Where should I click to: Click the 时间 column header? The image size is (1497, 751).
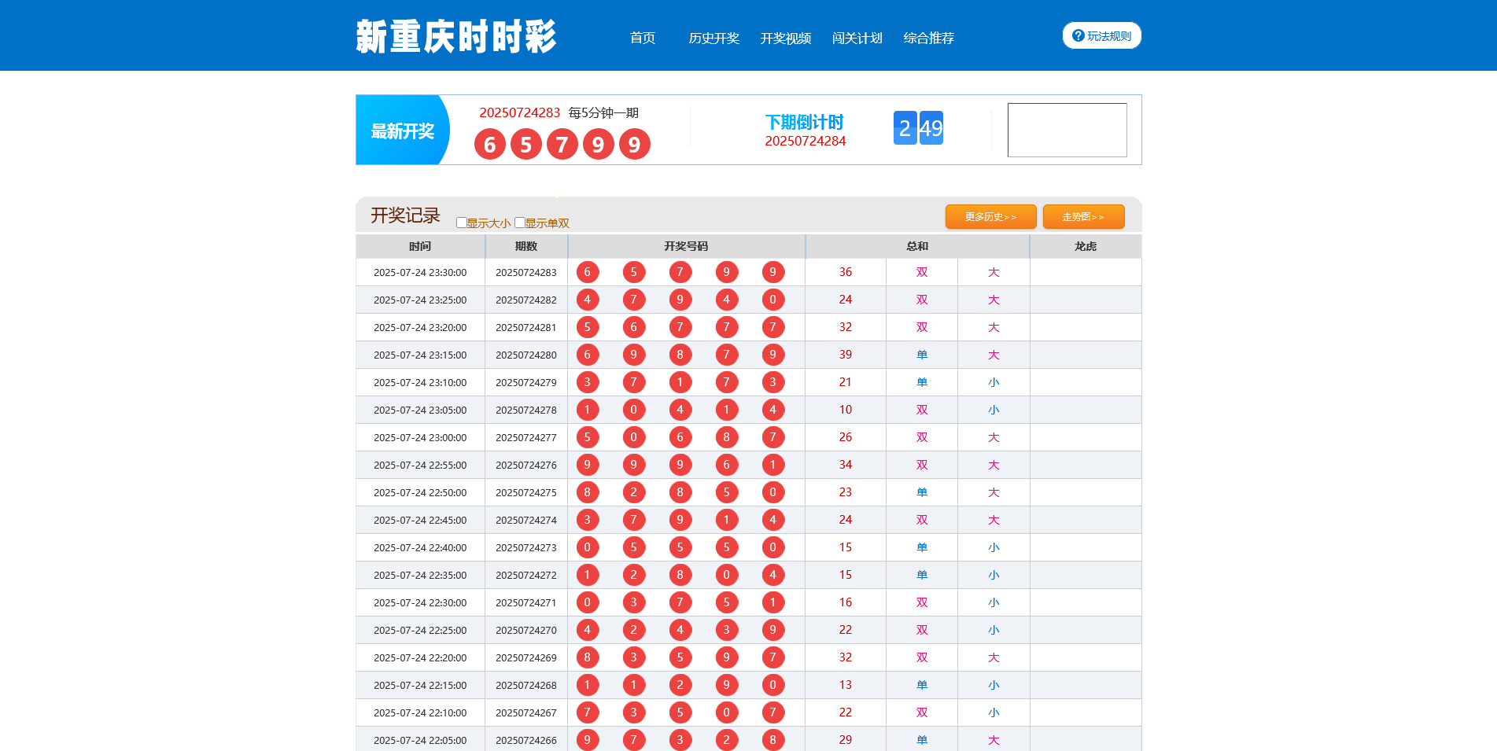pyautogui.click(x=420, y=246)
